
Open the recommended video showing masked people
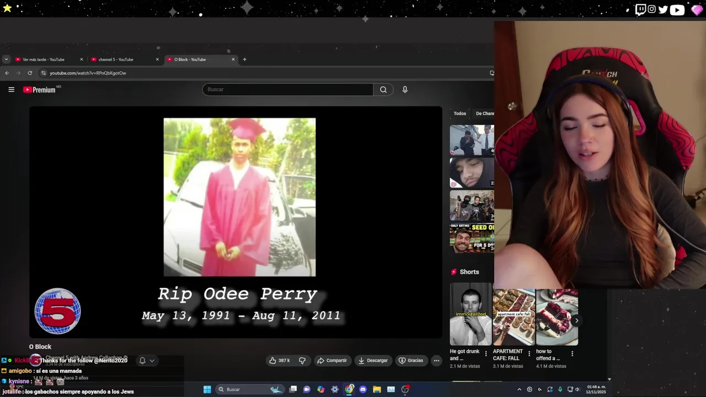472,206
